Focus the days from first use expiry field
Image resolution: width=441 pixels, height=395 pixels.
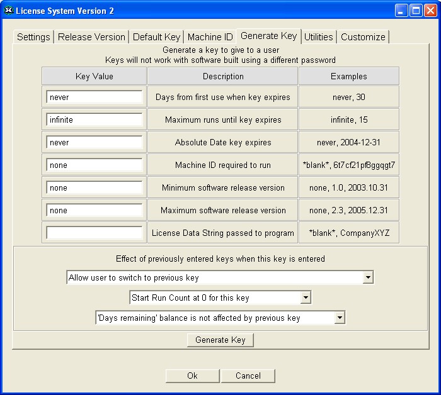click(x=94, y=97)
